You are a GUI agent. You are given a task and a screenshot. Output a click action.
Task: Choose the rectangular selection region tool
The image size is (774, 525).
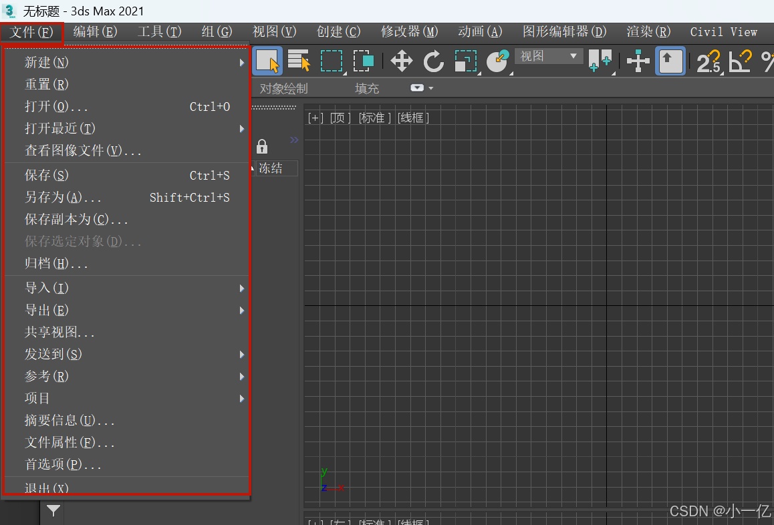tap(332, 61)
